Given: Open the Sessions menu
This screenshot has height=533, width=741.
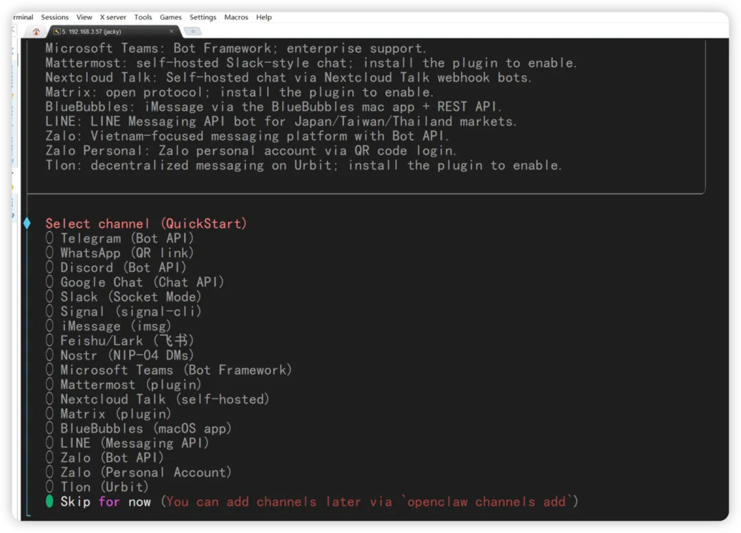Looking at the screenshot, I should tap(55, 17).
